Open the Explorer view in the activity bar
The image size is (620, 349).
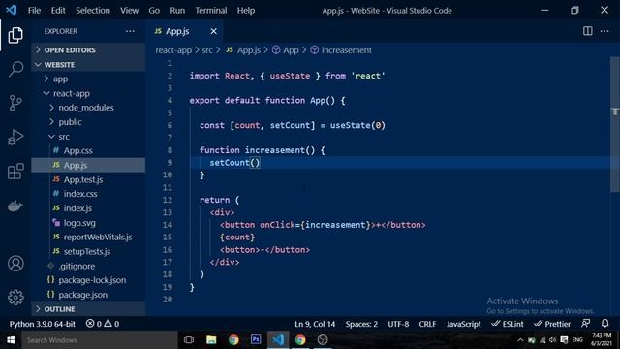click(15, 35)
